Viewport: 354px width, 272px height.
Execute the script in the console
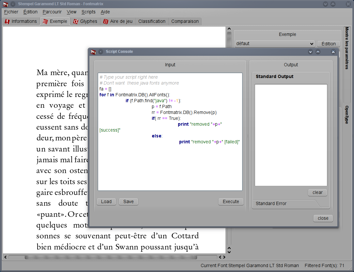point(231,201)
